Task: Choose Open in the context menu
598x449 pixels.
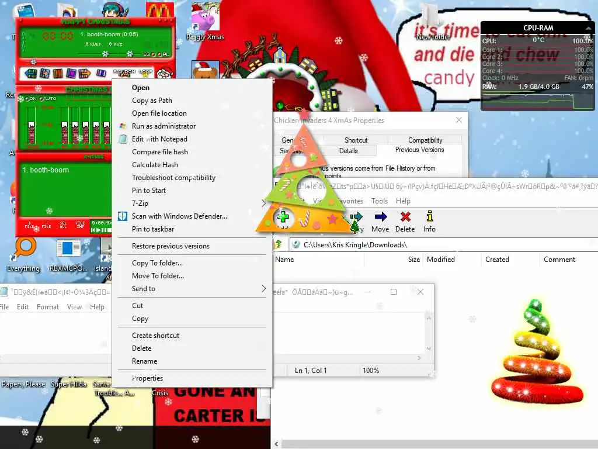Action: 192,88
